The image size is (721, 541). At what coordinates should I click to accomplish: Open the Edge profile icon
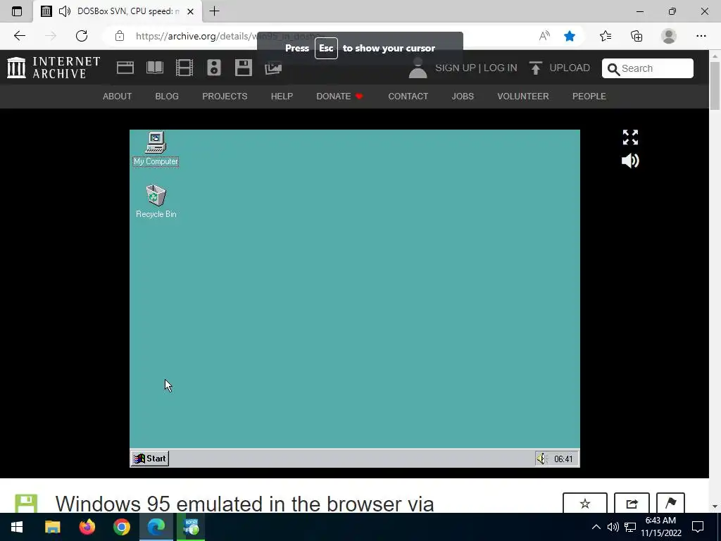point(669,36)
